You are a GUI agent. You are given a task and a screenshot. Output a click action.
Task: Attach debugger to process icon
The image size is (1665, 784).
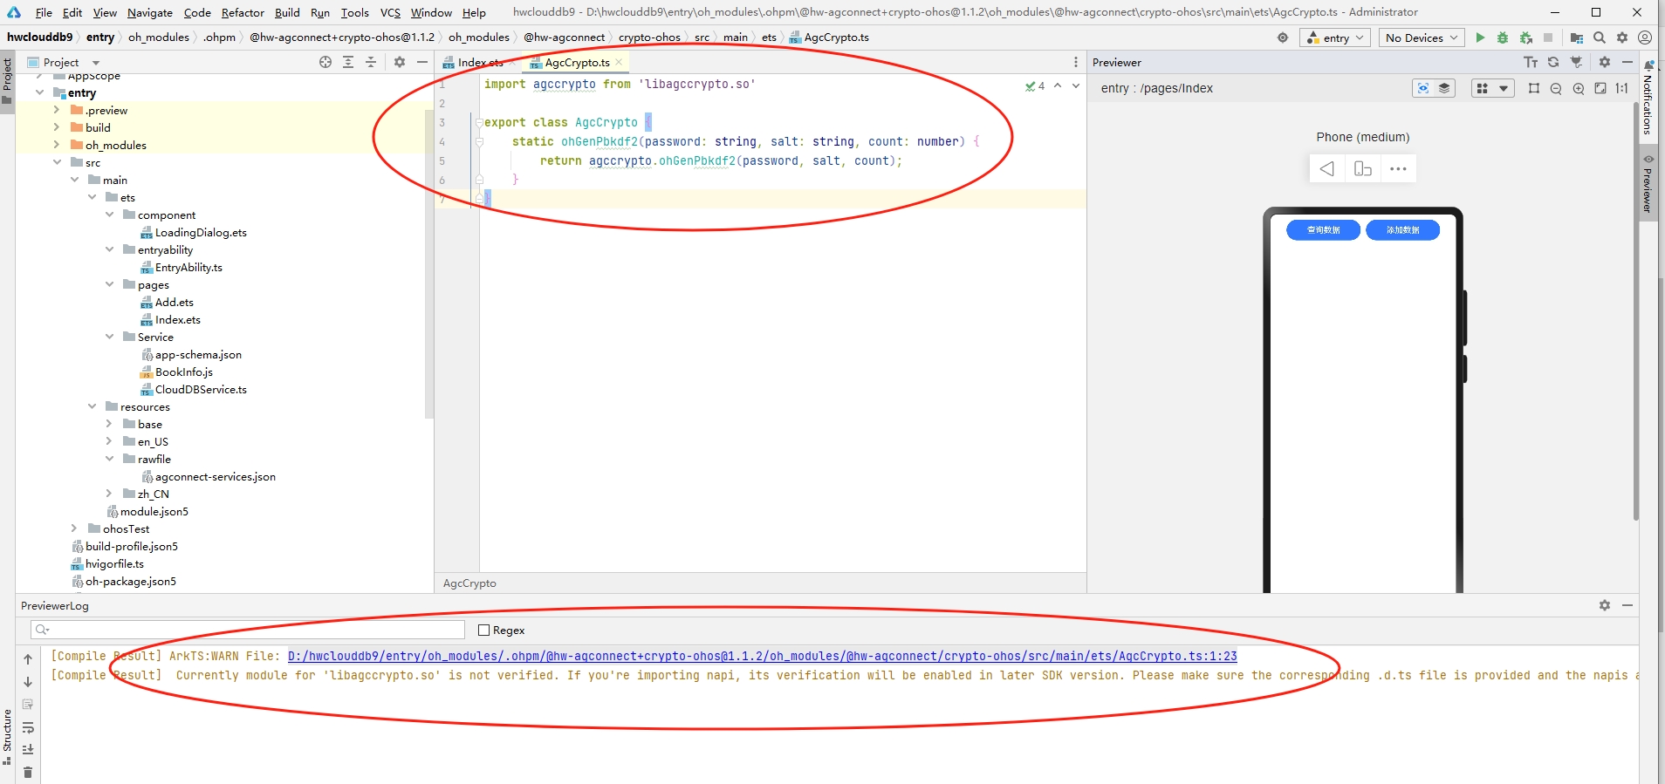point(1525,37)
